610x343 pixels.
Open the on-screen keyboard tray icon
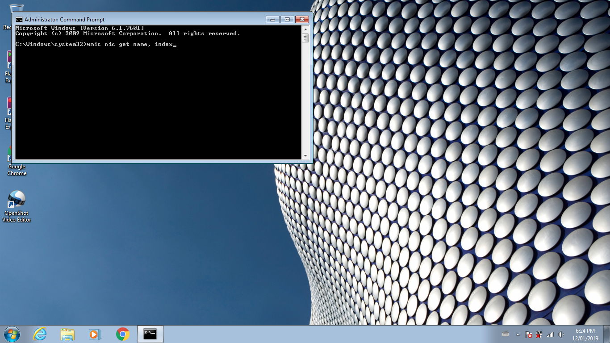506,334
